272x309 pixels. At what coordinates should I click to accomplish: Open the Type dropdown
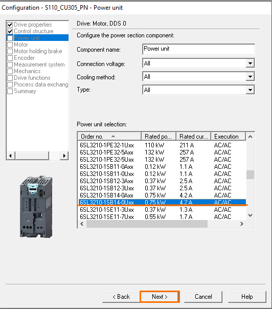250,90
